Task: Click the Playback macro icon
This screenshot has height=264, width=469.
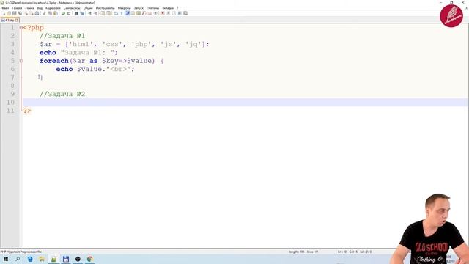Action: [x=174, y=13]
